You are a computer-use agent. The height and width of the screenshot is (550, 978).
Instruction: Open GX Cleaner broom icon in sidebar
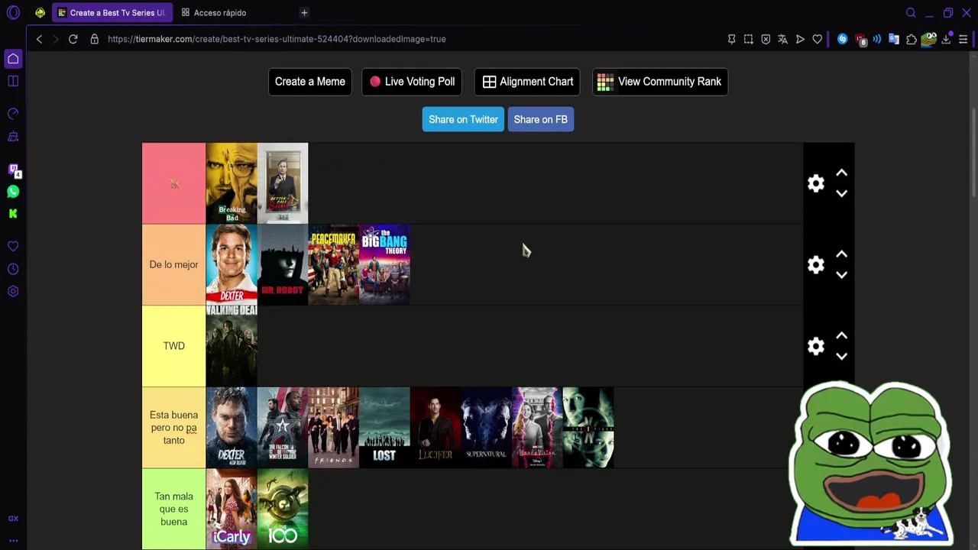(x=13, y=137)
